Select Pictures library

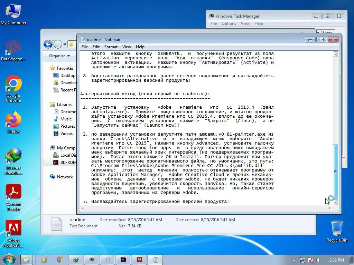pos(64,126)
